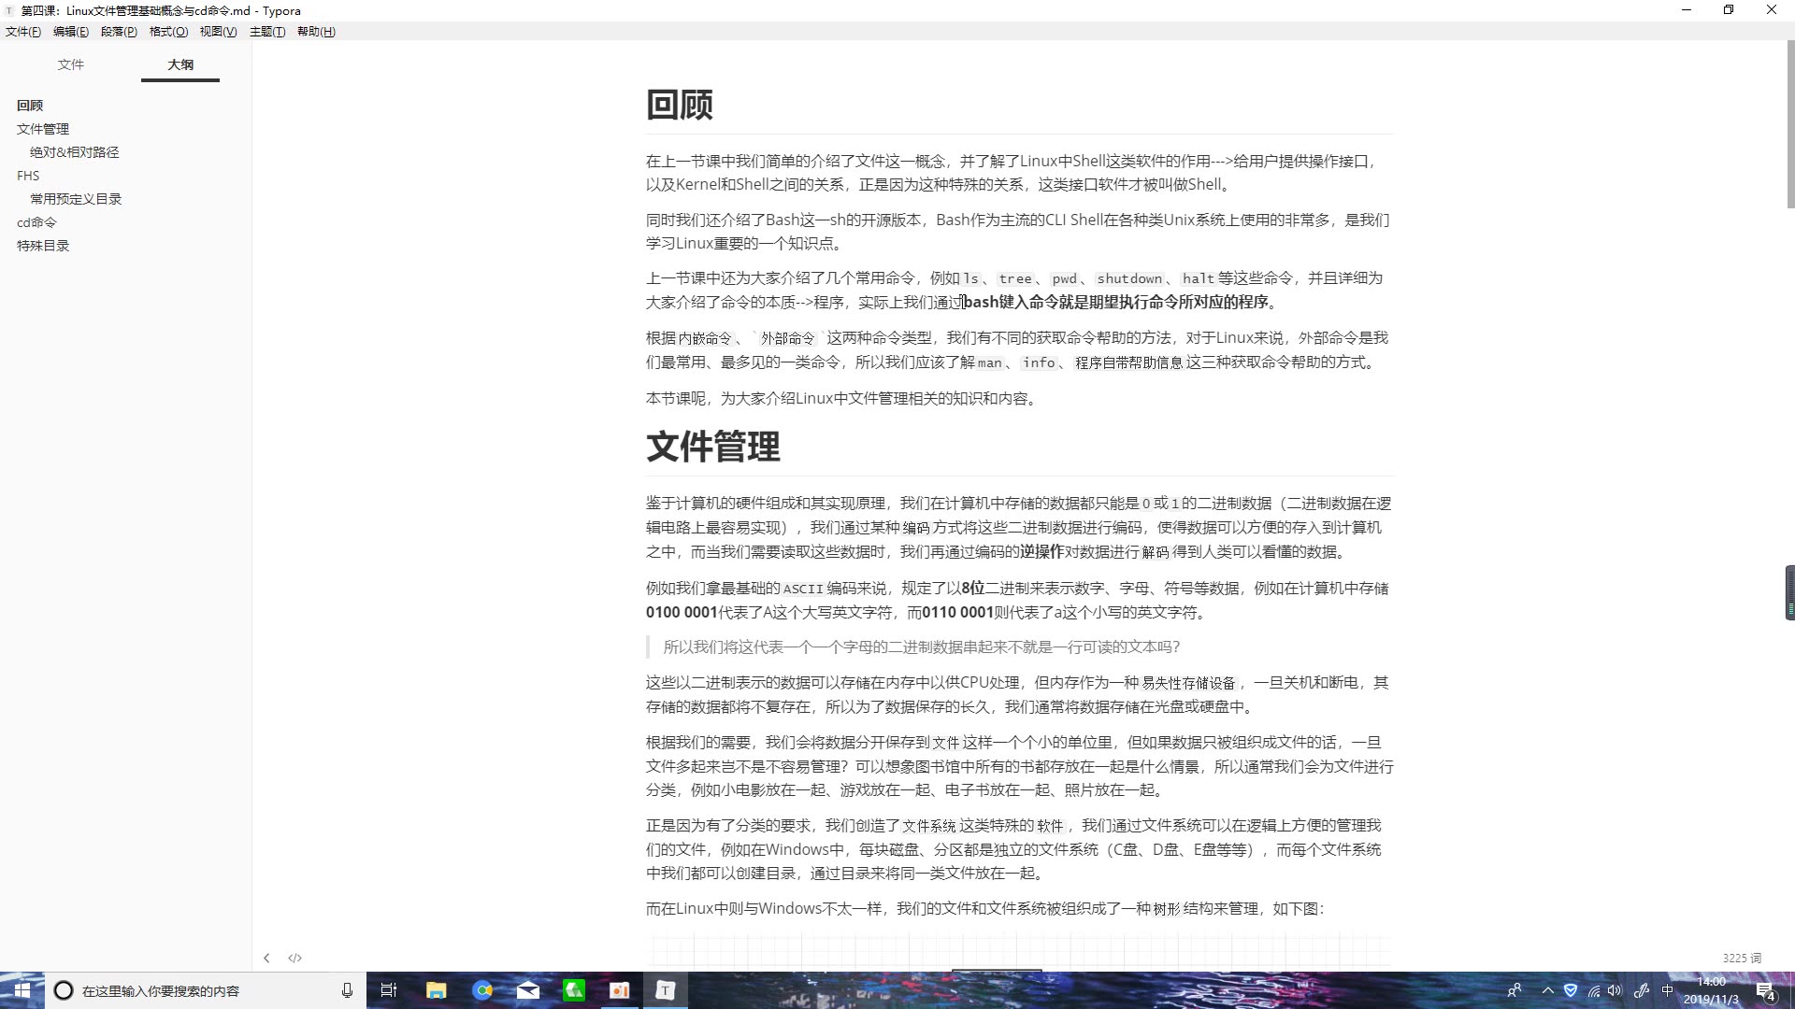Click inline code 'halt' in paragraph

pyautogui.click(x=1198, y=278)
